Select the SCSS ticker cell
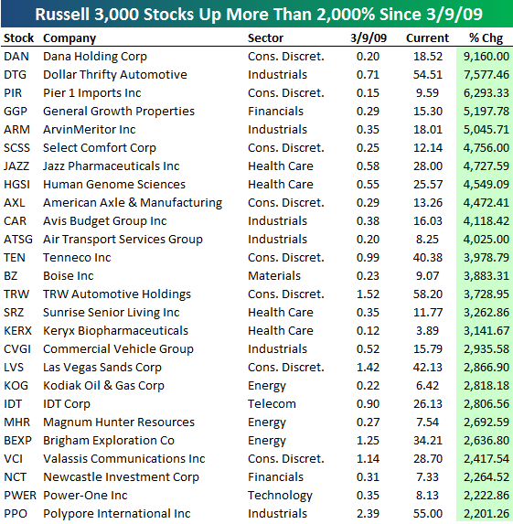 [x=16, y=148]
